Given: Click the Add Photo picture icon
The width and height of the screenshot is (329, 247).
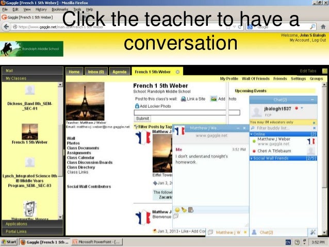Looking at the screenshot, I should point(213,99).
